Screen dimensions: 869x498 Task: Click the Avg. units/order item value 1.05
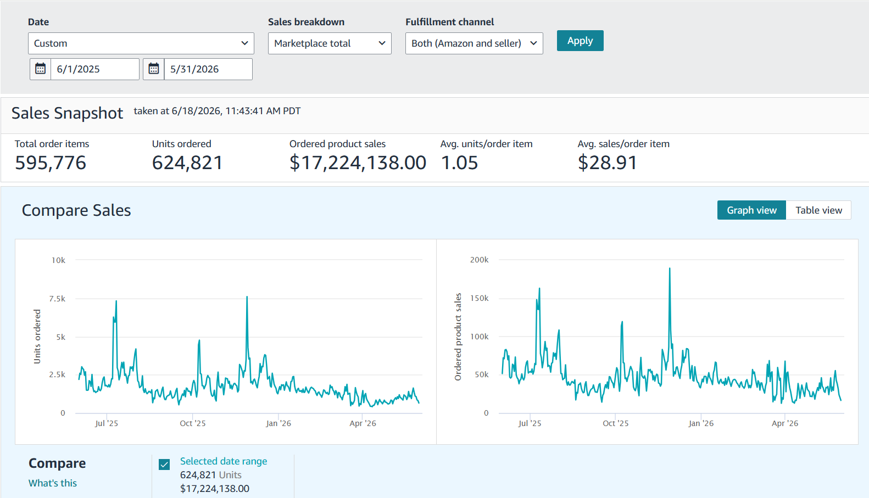point(460,163)
